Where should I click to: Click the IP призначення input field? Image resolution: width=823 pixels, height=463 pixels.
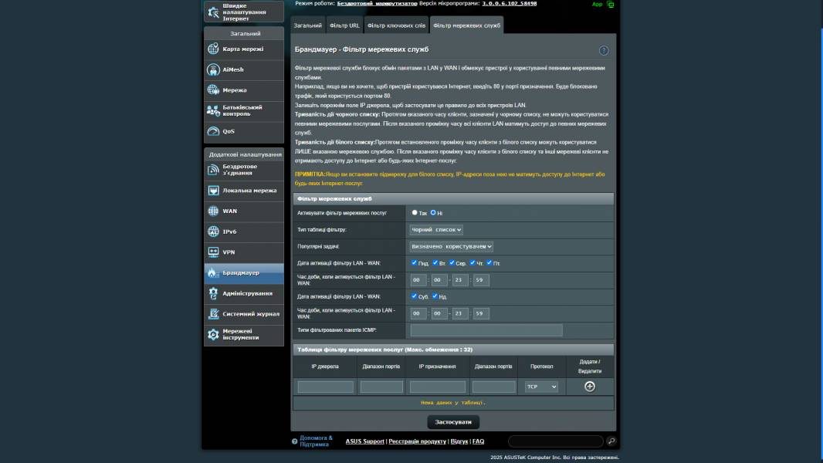click(x=437, y=387)
